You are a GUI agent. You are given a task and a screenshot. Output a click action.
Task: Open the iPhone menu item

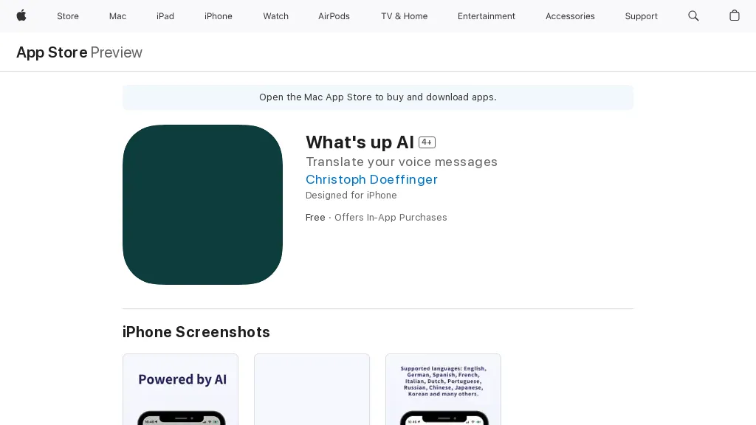pos(218,15)
